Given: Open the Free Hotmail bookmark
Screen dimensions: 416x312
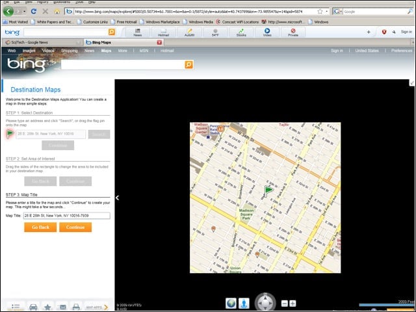Looking at the screenshot, I should tap(123, 22).
